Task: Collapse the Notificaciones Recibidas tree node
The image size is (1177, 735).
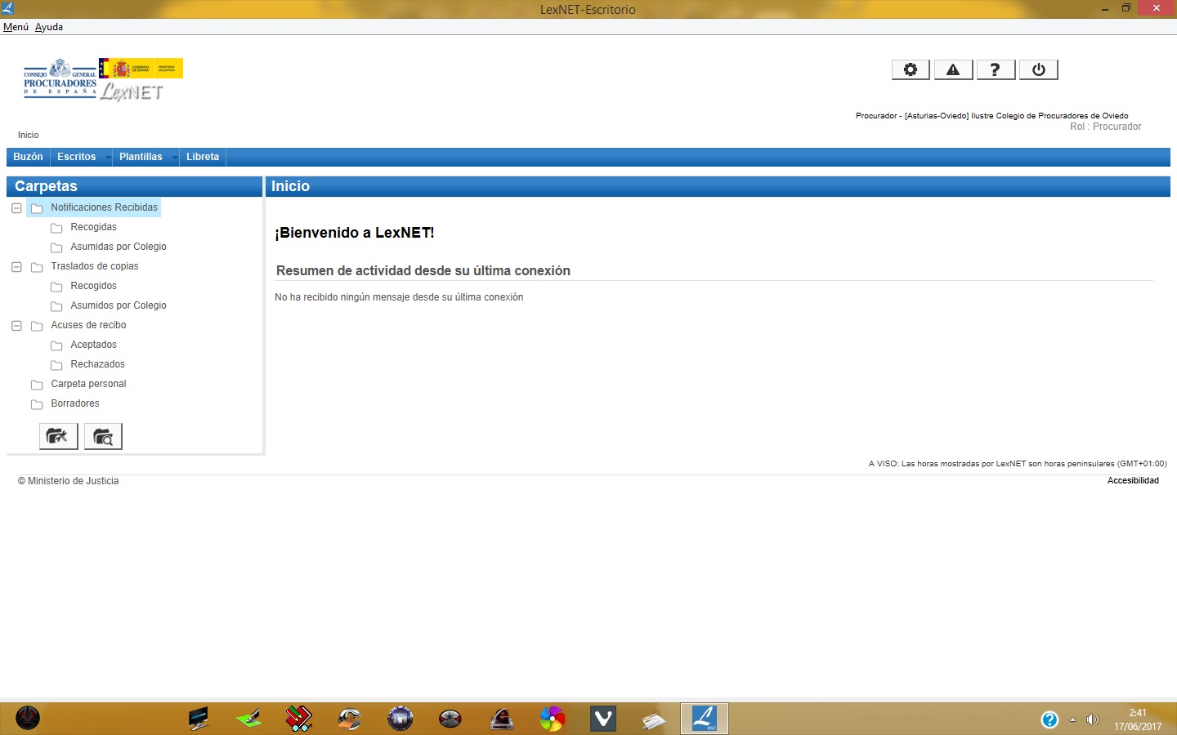Action: (16, 207)
